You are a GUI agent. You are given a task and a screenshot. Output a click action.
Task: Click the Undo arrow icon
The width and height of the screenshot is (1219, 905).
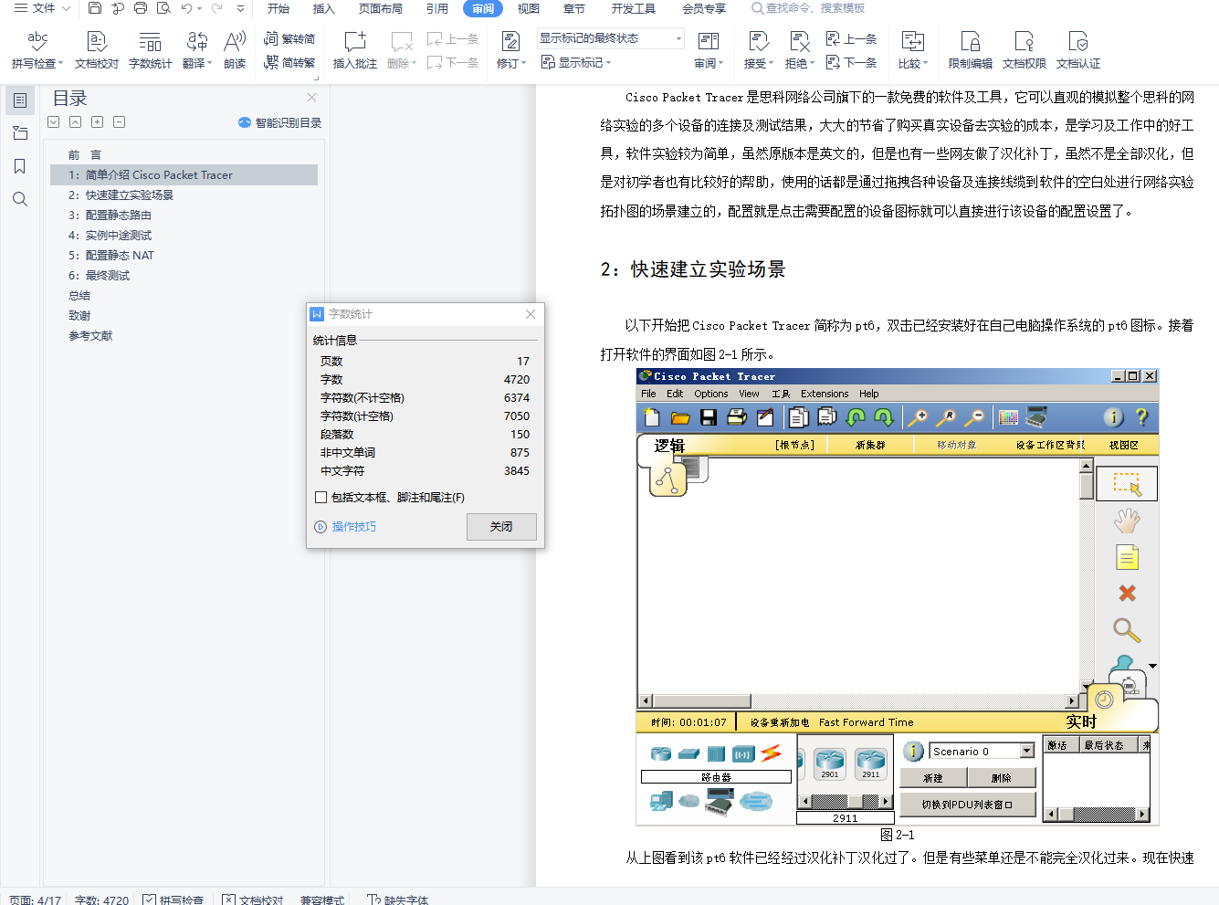coord(186,8)
